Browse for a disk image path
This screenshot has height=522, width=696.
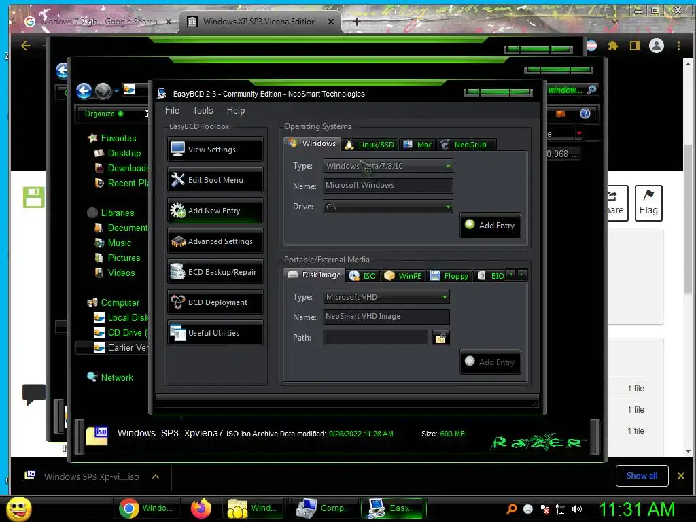pos(440,338)
